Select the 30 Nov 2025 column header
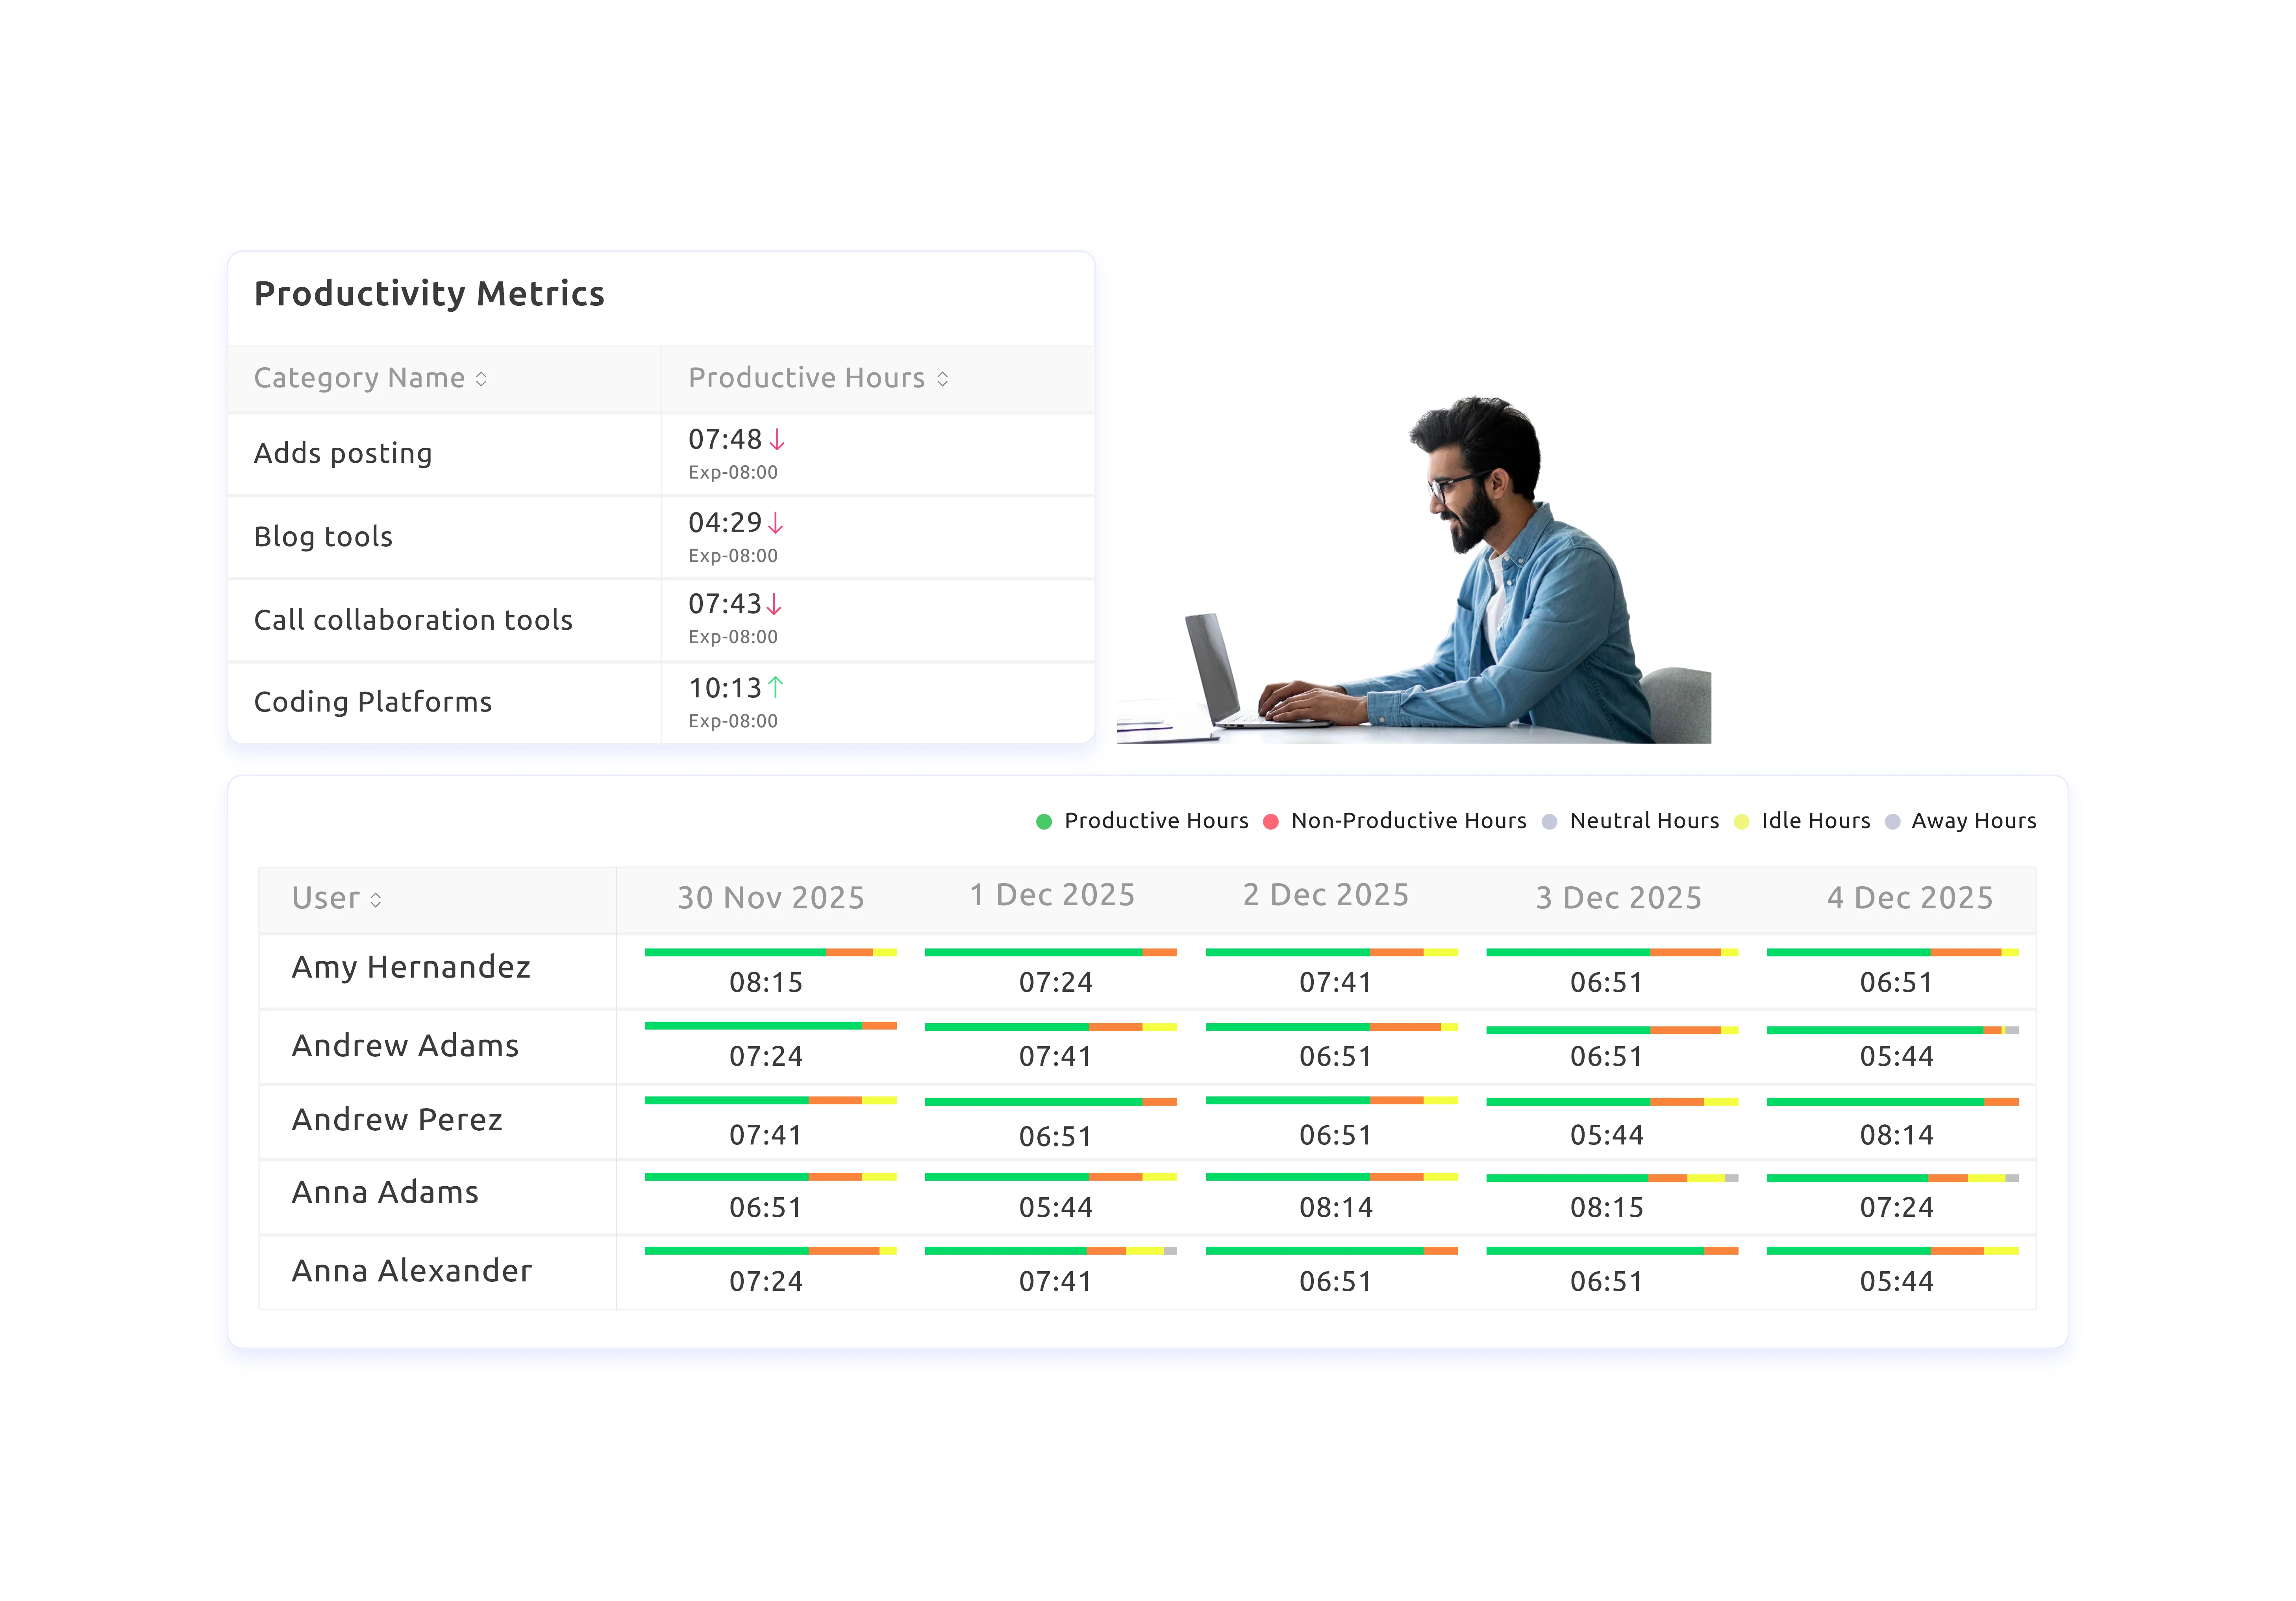 (770, 897)
